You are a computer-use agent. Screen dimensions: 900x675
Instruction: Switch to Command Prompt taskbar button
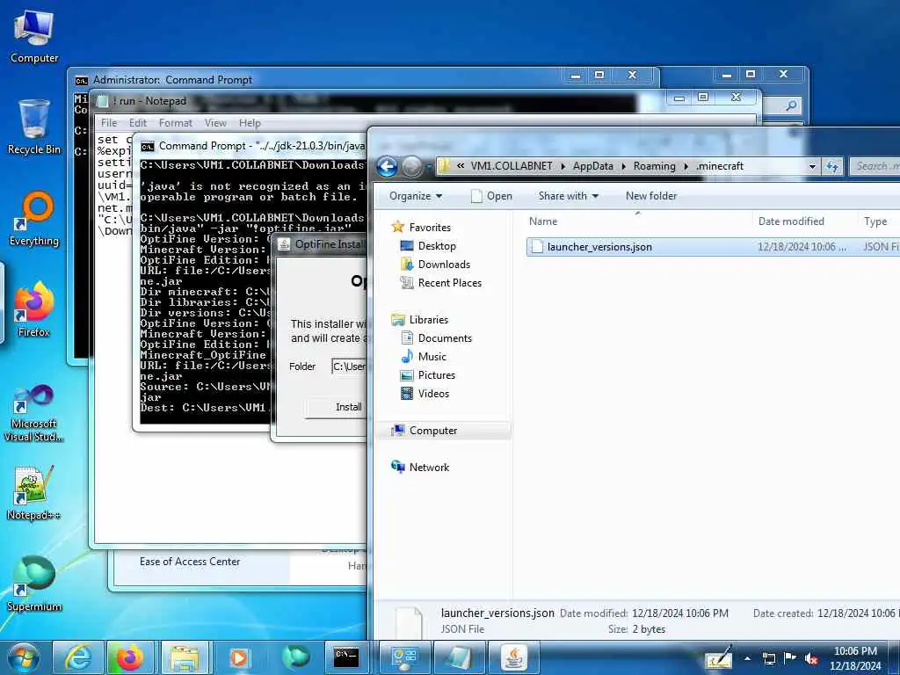(x=348, y=657)
